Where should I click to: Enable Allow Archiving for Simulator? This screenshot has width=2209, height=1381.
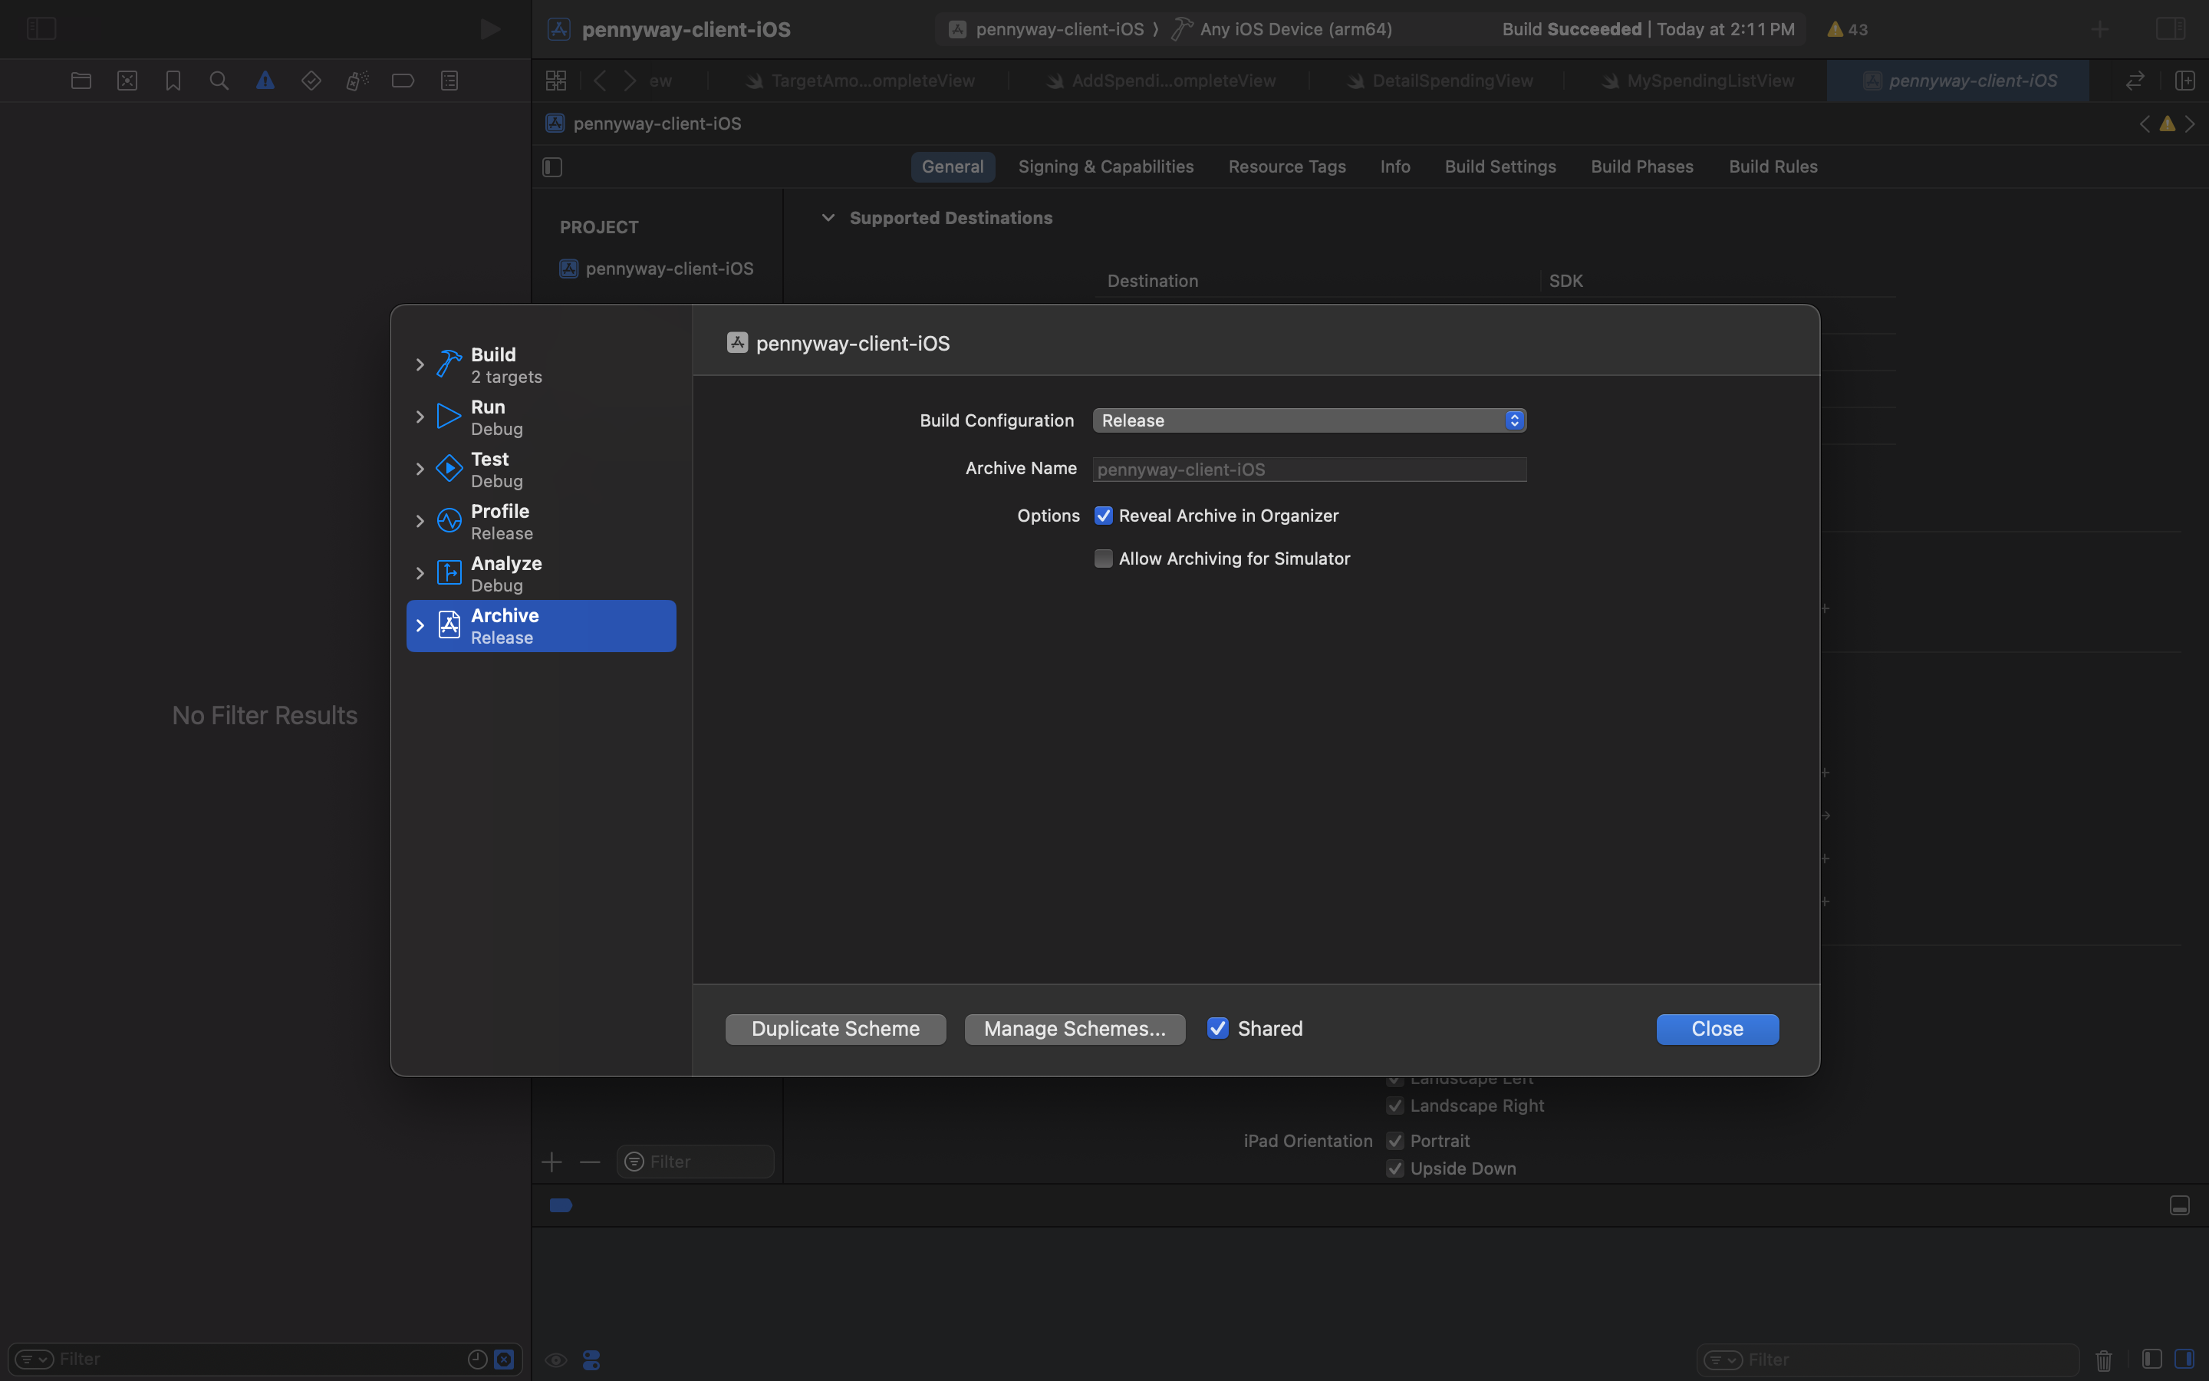1104,559
